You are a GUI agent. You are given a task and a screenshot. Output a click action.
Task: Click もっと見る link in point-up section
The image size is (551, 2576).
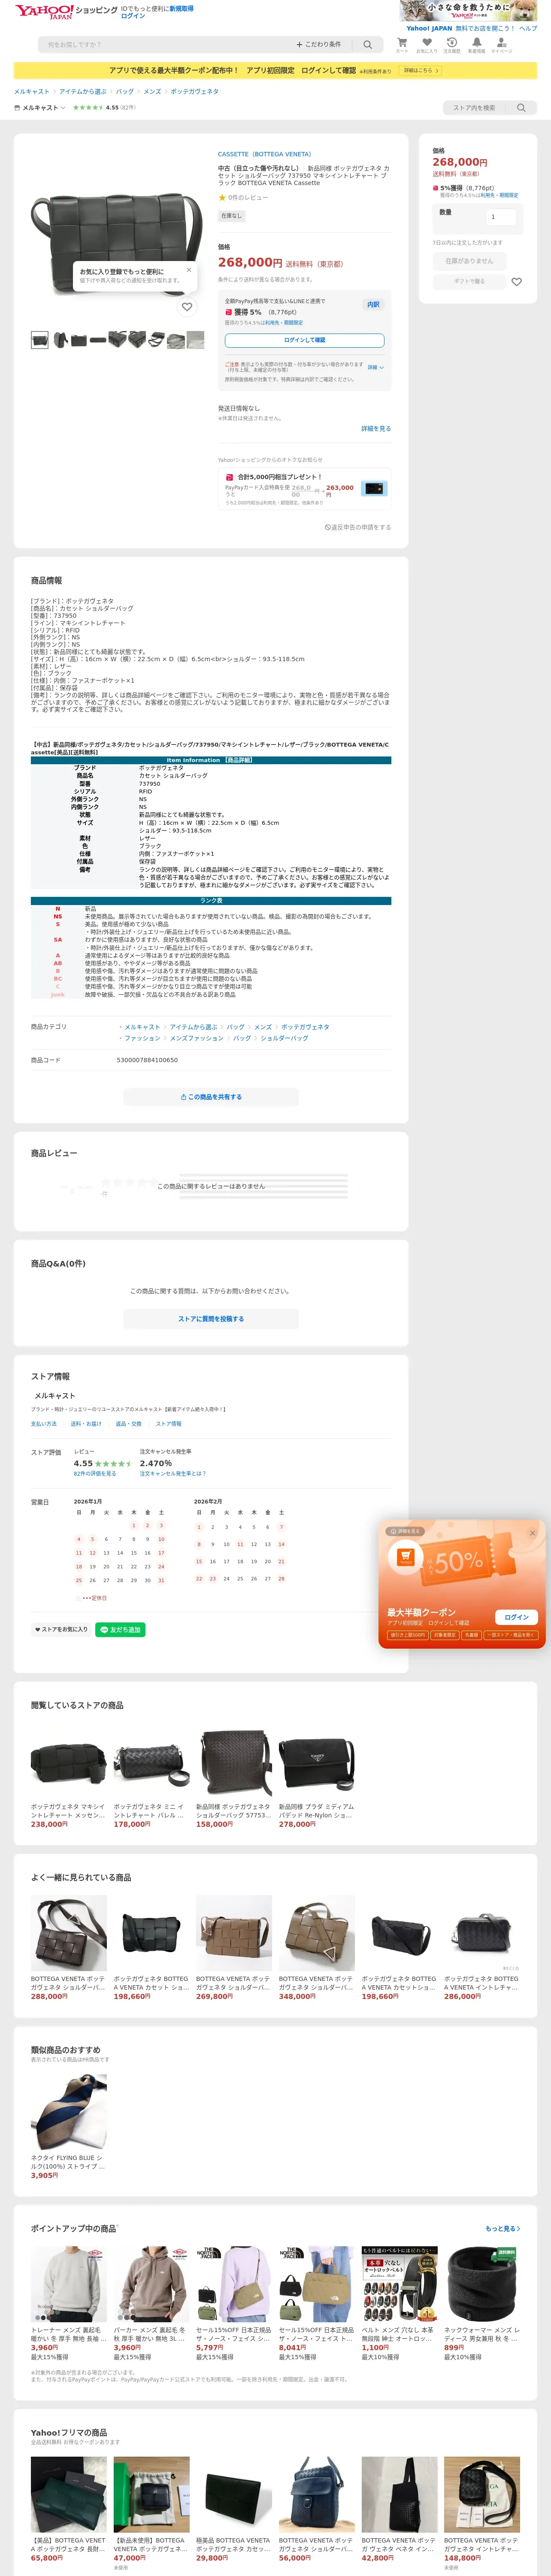(x=503, y=2229)
